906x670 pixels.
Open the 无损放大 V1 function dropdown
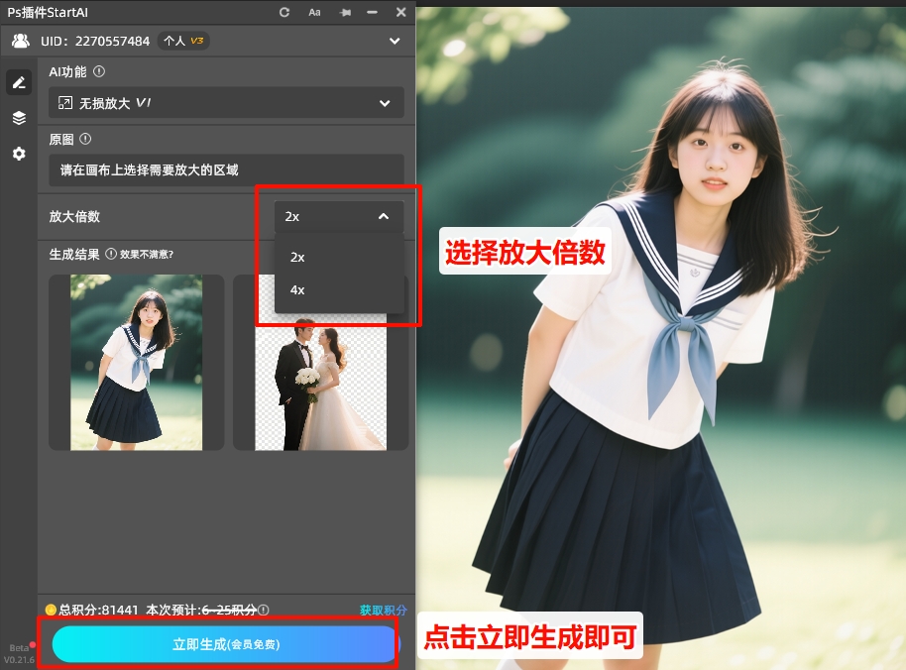226,102
